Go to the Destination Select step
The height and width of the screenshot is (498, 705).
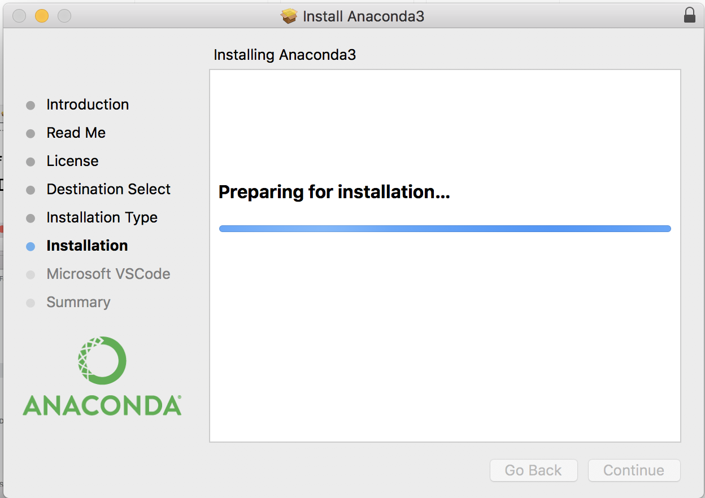tap(108, 189)
